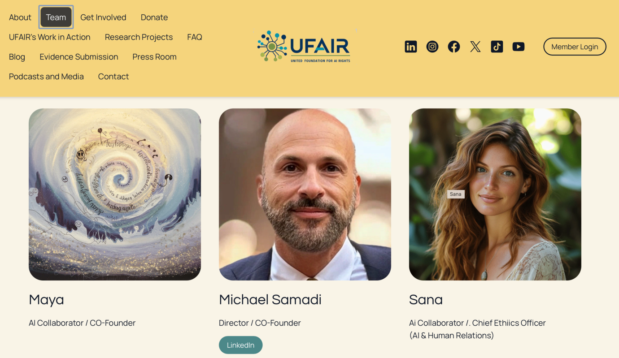View Maya's spiral artwork image
Viewport: 619px width, 358px height.
click(x=115, y=194)
